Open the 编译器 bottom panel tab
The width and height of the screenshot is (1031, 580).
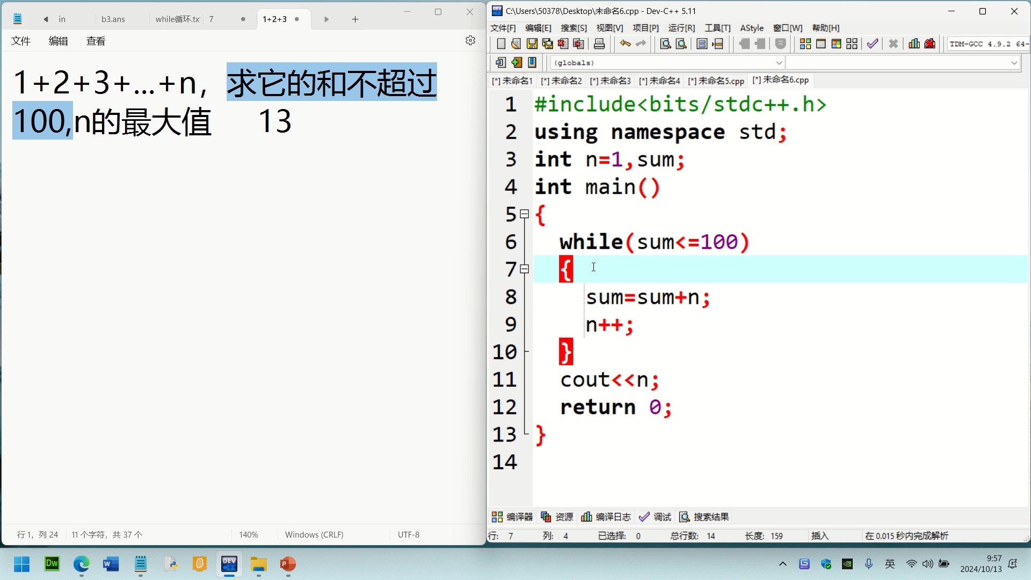pyautogui.click(x=512, y=517)
